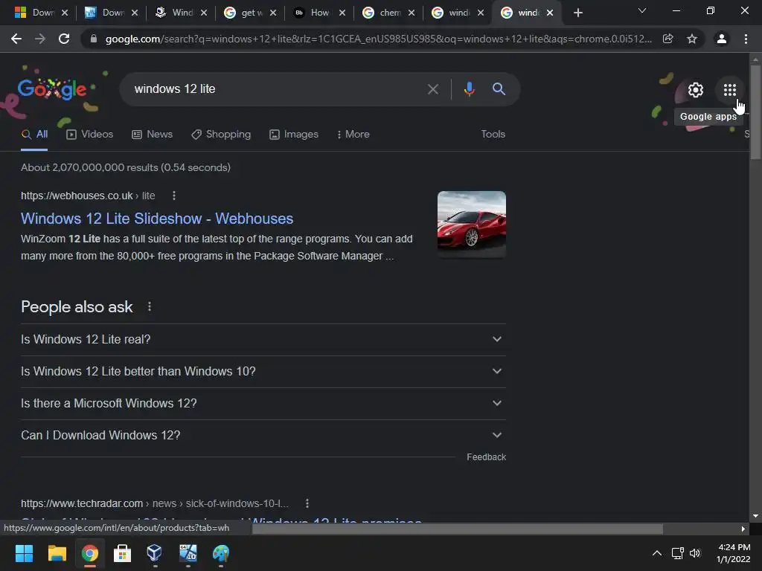
Task: Click the horizontal scrollbar thumb
Action: coord(458,529)
